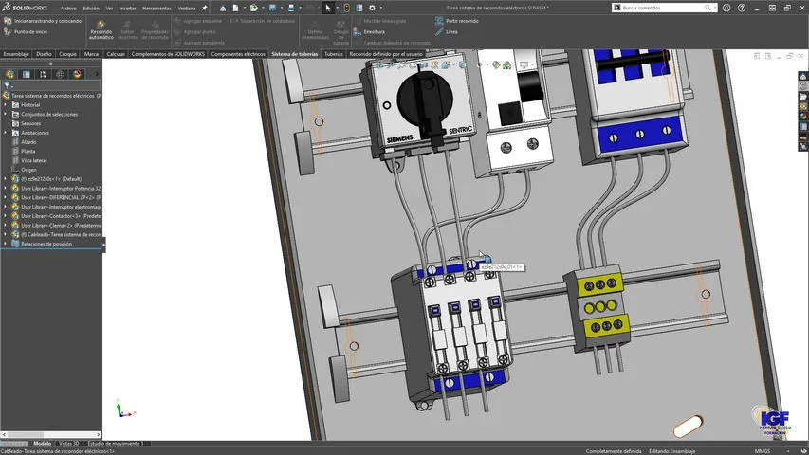The image size is (809, 455).
Task: Create a new document via toolbar icon
Action: pos(235,8)
